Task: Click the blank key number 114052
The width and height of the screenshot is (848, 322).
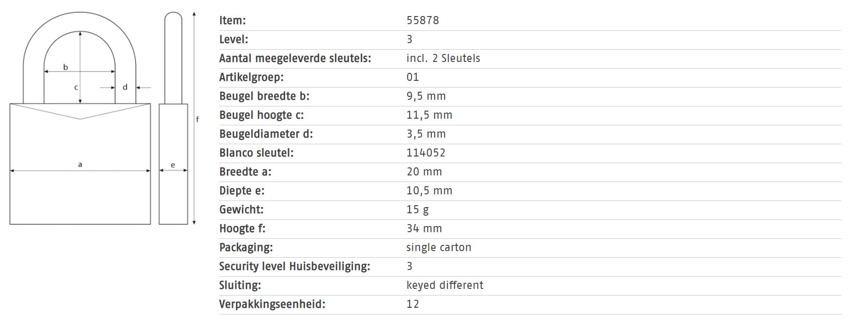Action: 426,153
